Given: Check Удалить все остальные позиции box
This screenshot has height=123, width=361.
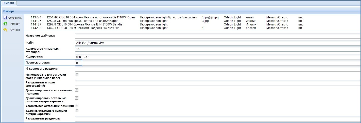Looking at the screenshot, I should click(77, 106).
